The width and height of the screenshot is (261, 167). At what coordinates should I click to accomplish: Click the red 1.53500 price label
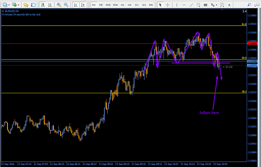[x=253, y=43]
